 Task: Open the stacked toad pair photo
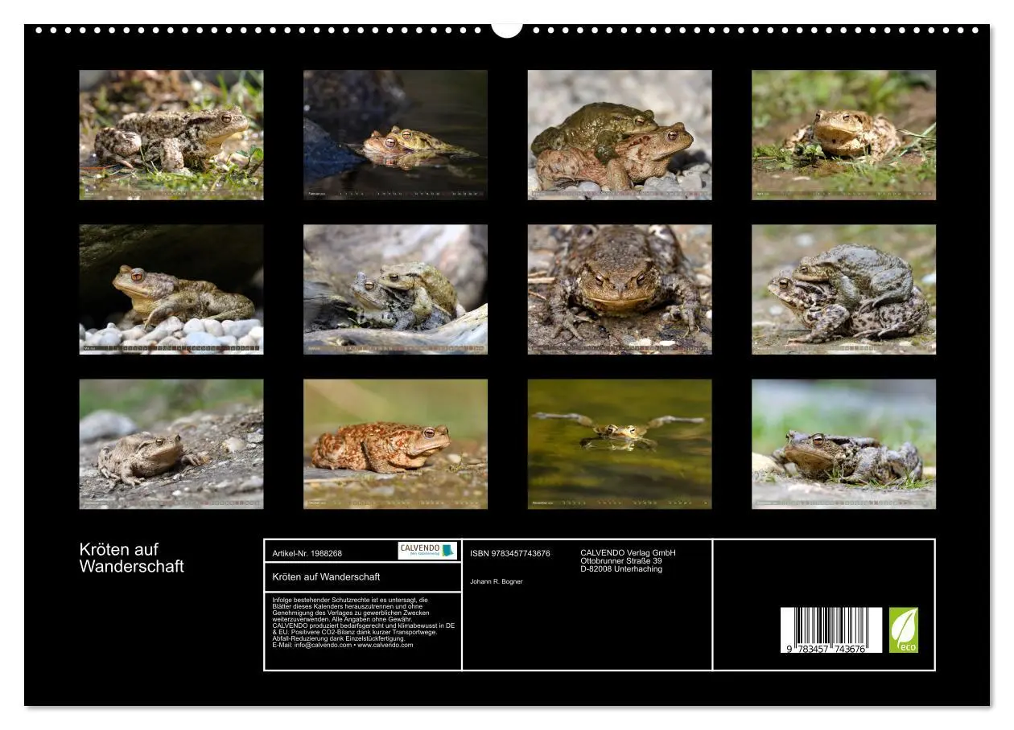(843, 291)
